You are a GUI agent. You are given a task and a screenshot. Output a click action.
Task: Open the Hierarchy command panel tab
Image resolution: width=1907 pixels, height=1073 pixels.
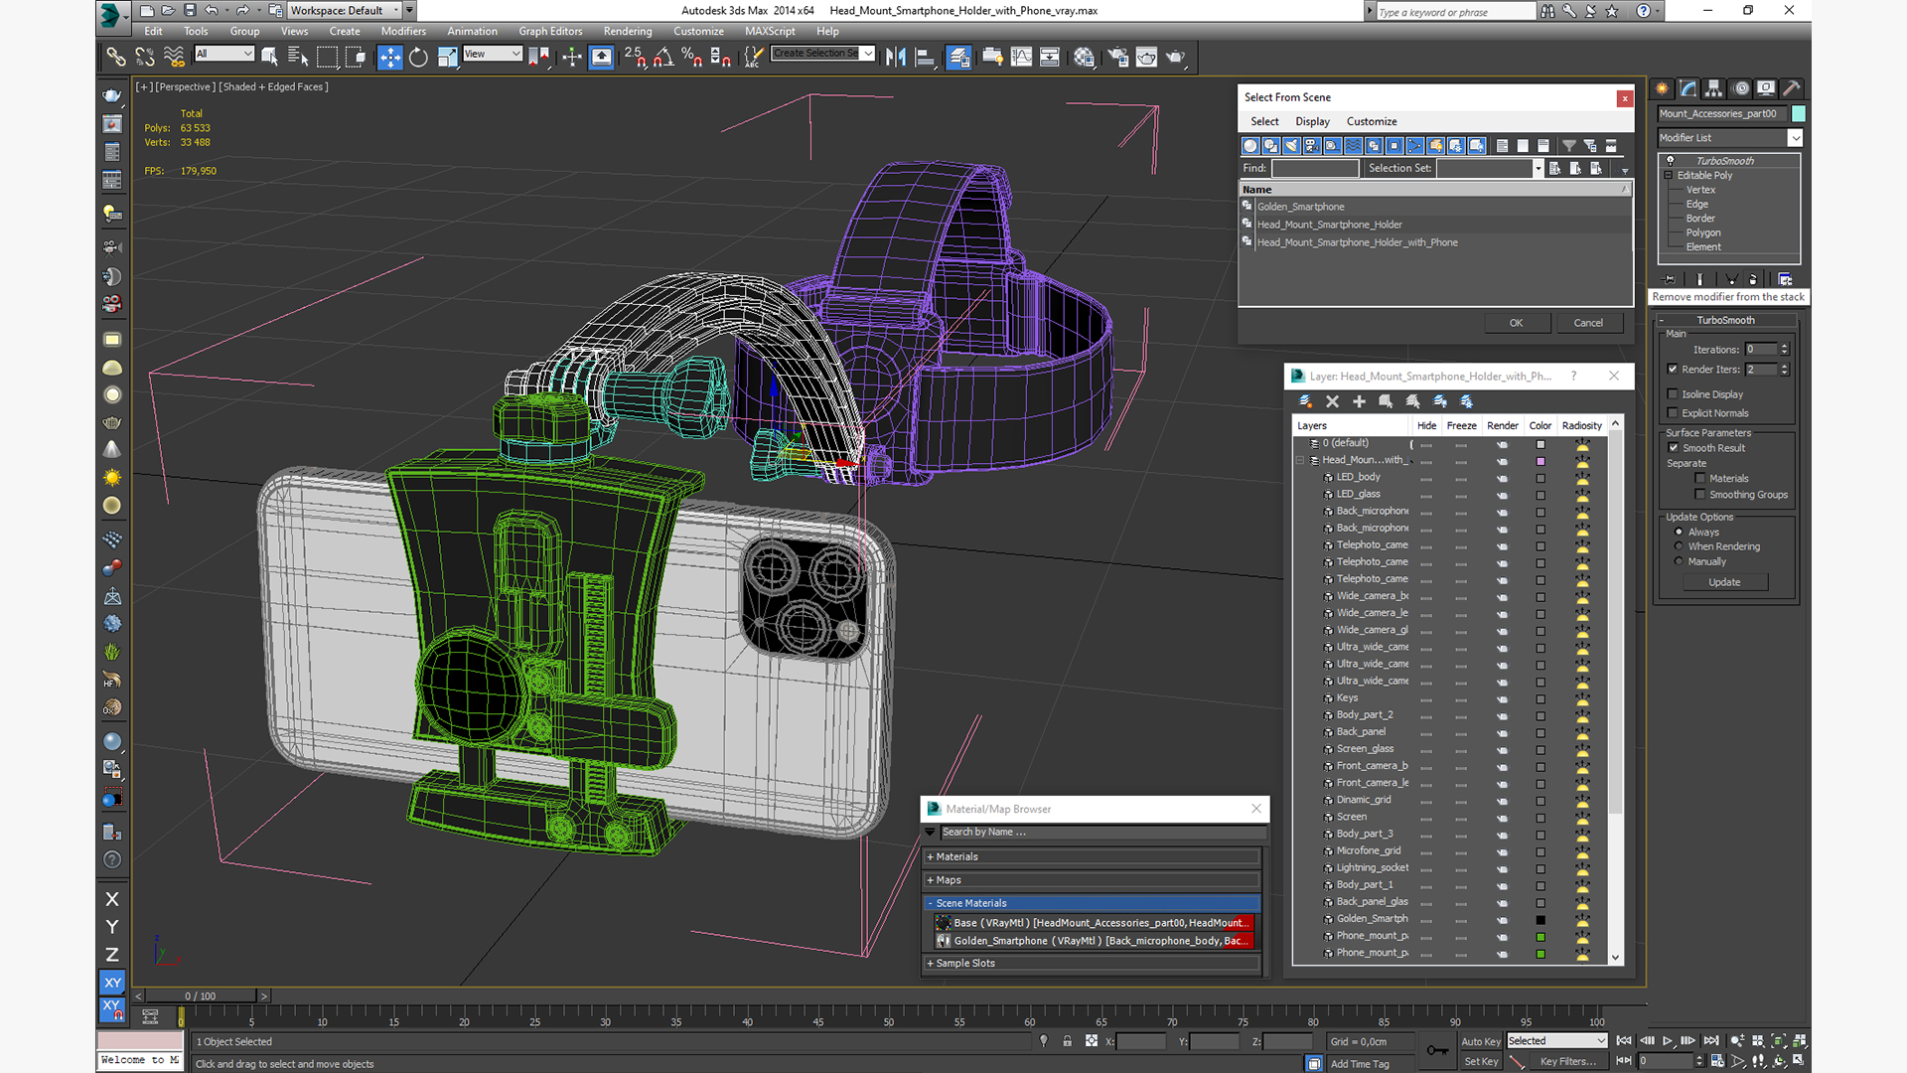[x=1713, y=88]
